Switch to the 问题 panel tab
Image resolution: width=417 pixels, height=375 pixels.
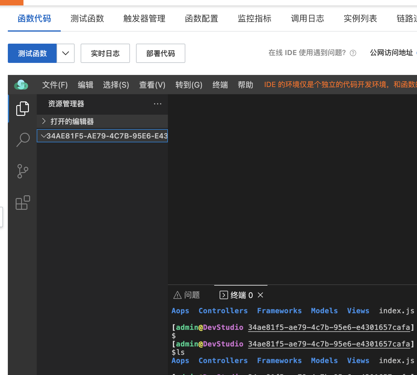coord(187,295)
